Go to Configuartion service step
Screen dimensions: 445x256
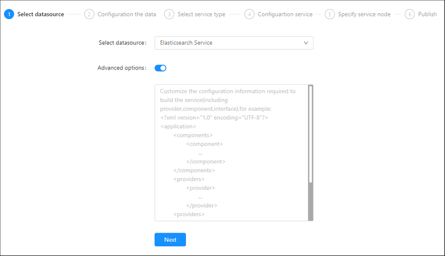pos(285,14)
